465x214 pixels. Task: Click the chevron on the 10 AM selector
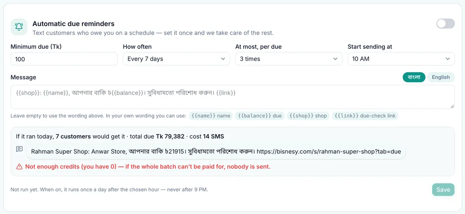coord(448,59)
